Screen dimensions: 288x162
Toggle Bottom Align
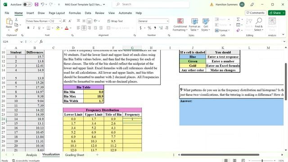click(x=90, y=21)
